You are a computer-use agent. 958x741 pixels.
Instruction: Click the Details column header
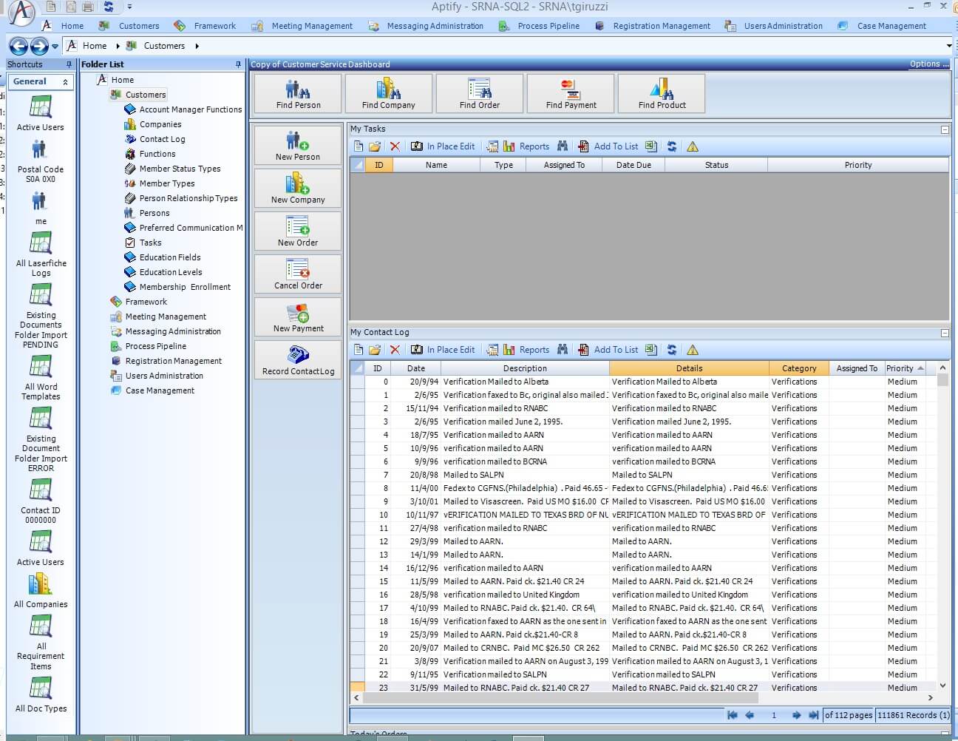(689, 368)
